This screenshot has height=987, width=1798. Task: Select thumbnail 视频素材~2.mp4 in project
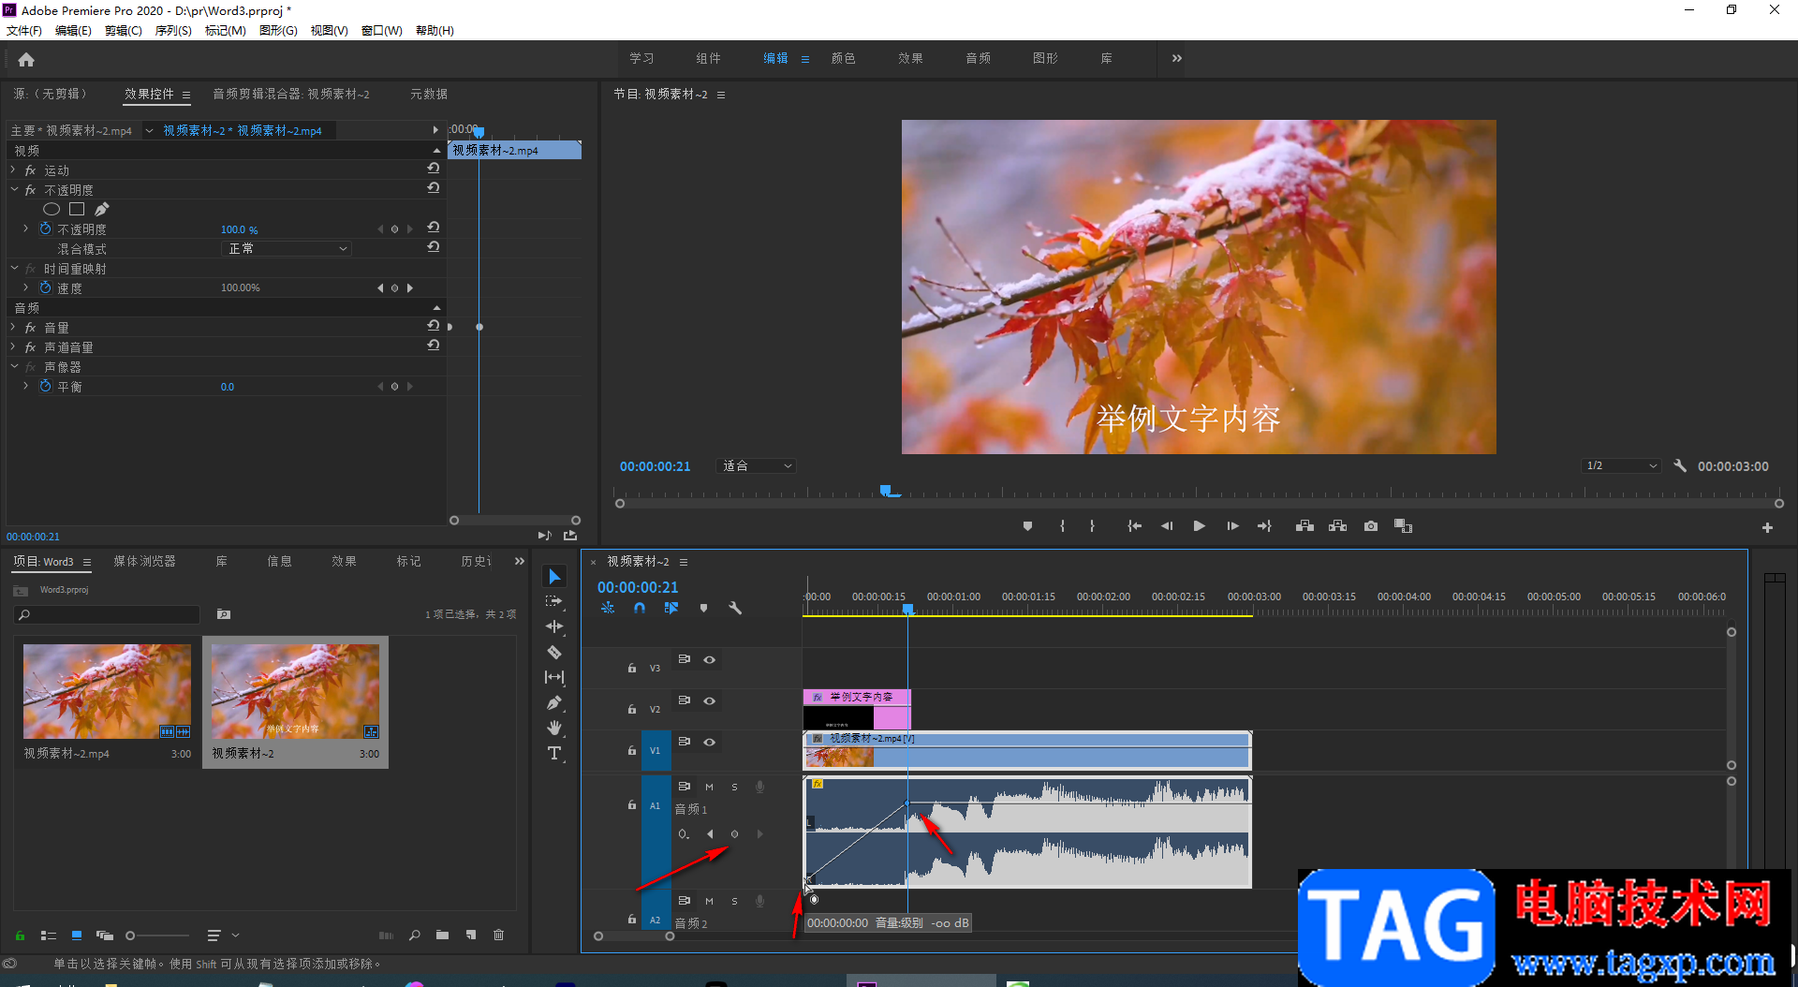(x=107, y=691)
